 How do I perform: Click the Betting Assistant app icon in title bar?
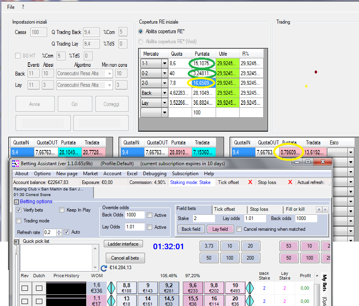click(15, 164)
